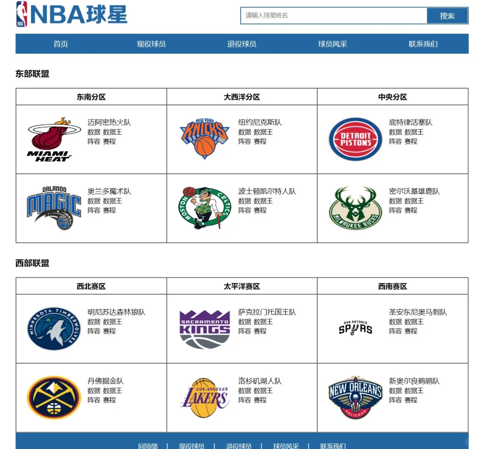Open the Miami Heat team logo
This screenshot has width=485, height=449.
tap(54, 139)
